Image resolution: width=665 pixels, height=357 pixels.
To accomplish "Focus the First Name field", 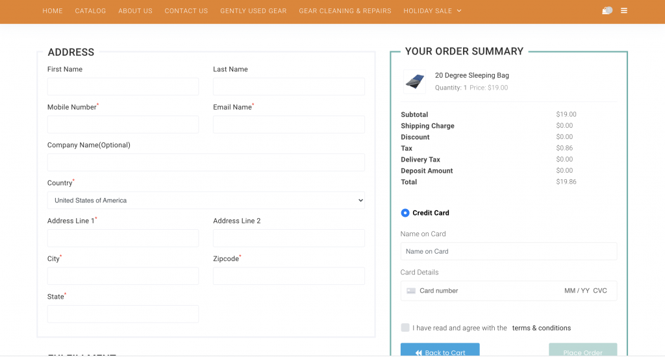I will click(123, 87).
